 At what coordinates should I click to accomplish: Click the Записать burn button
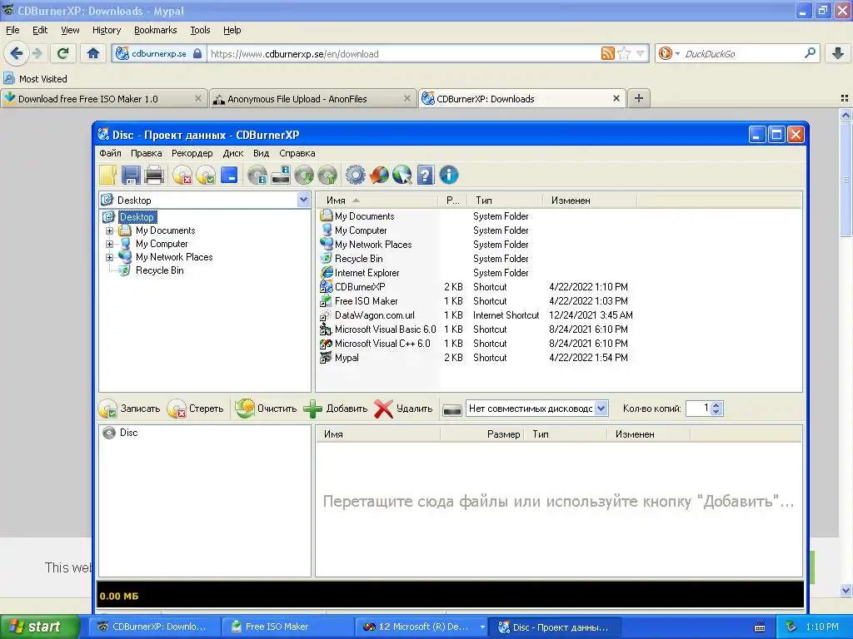click(x=130, y=409)
